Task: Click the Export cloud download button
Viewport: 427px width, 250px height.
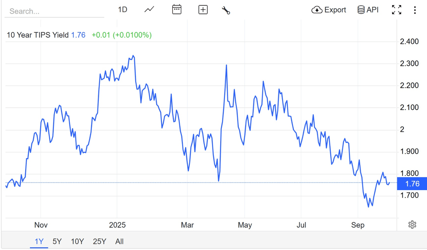Action: 329,10
